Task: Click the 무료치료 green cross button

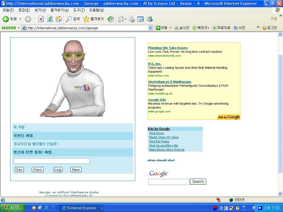Action: point(221,28)
